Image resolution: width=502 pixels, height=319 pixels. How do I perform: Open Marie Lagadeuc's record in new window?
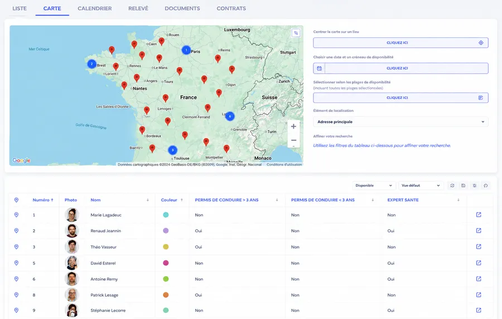(x=479, y=215)
